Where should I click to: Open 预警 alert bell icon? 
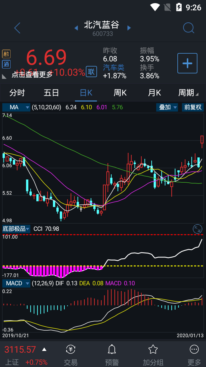[x=112, y=349]
